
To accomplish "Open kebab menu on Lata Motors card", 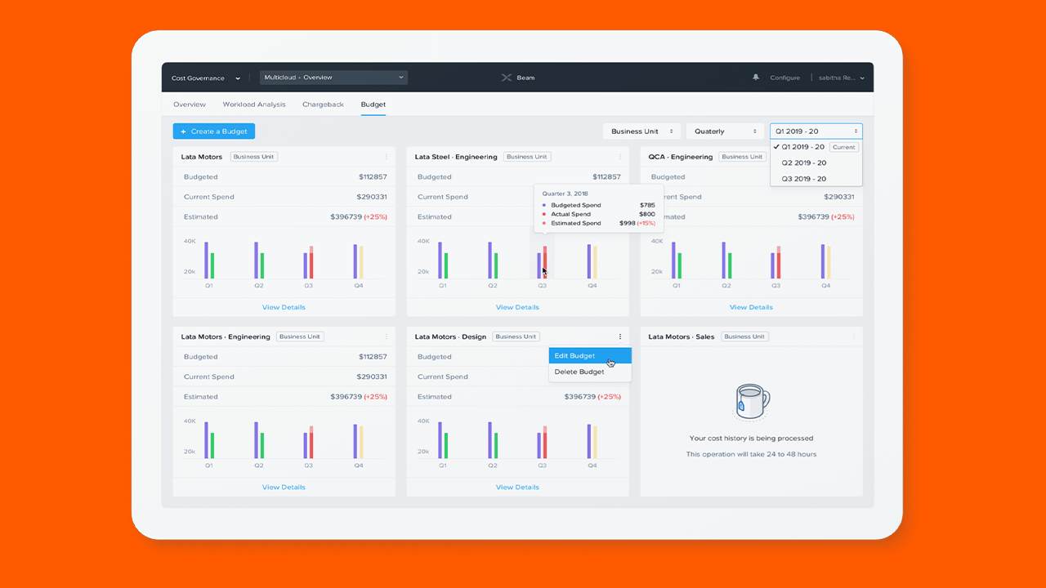I will coord(387,157).
